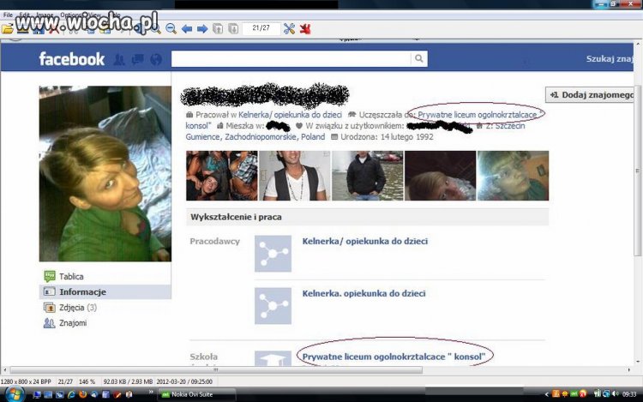The image size is (643, 402).
Task: Click Gumience, Zachodniopomorskie, Poland link
Action: [255, 137]
